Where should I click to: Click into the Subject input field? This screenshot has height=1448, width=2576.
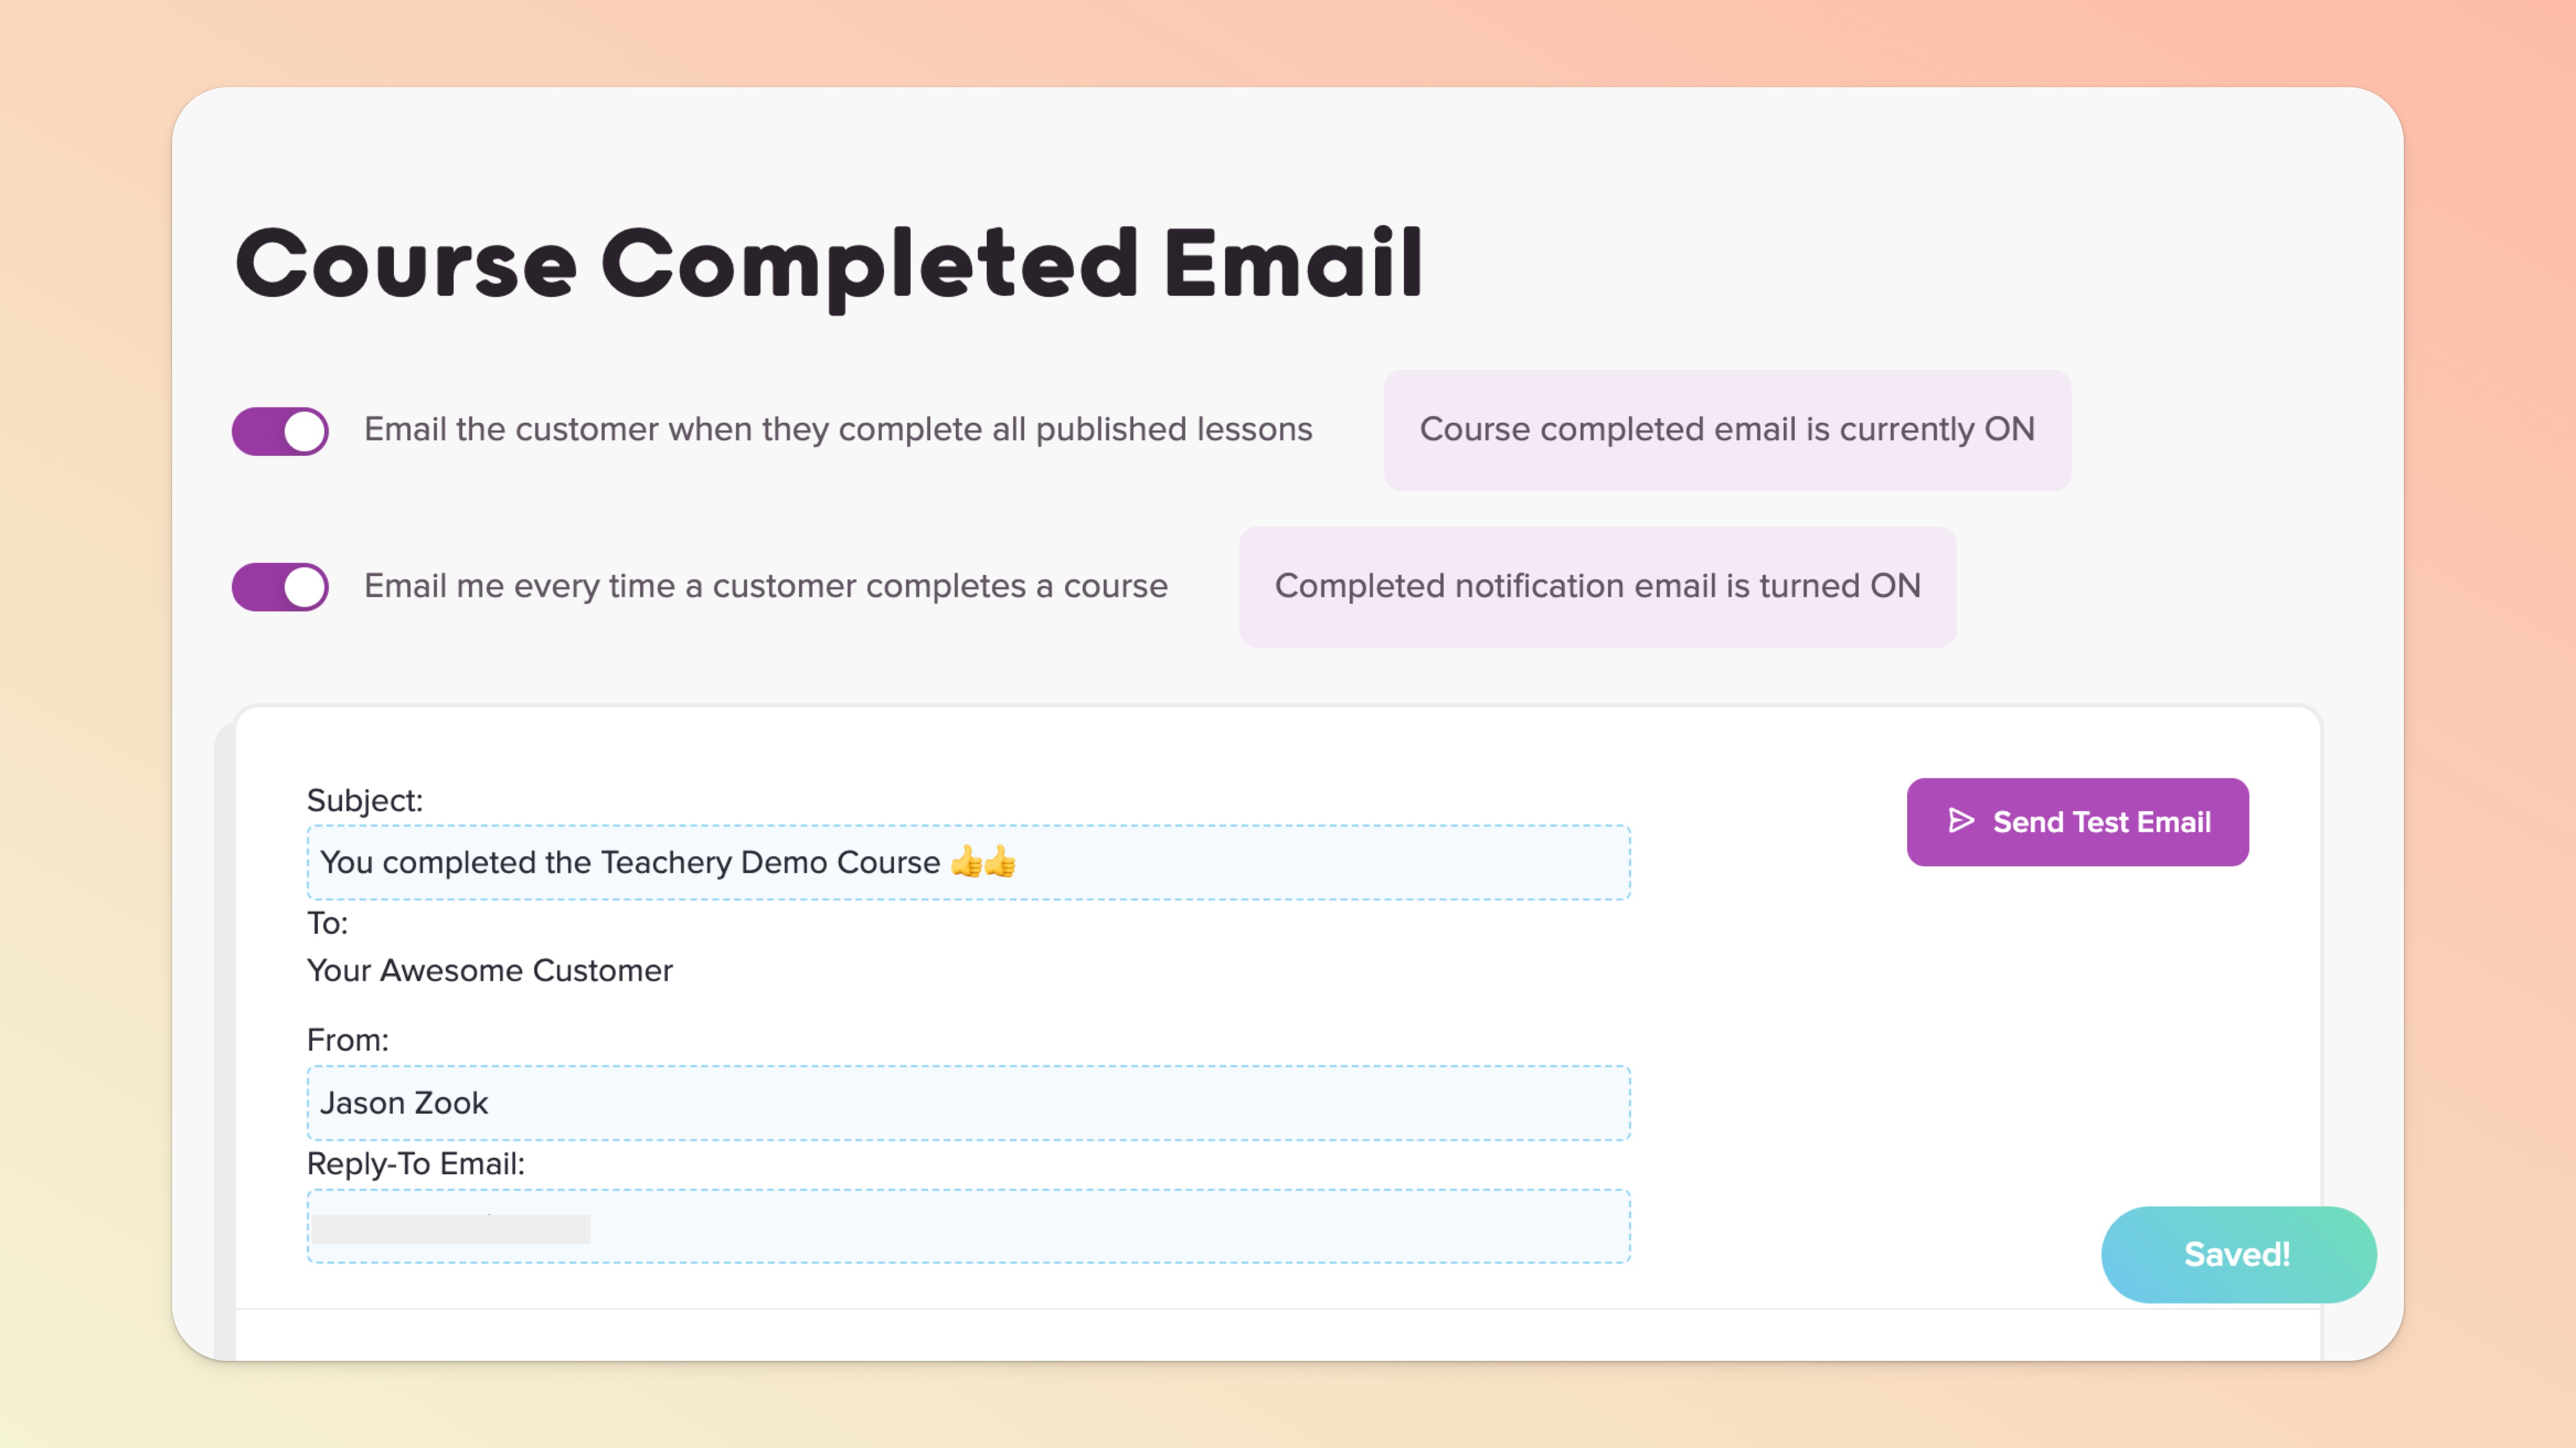point(1300,862)
